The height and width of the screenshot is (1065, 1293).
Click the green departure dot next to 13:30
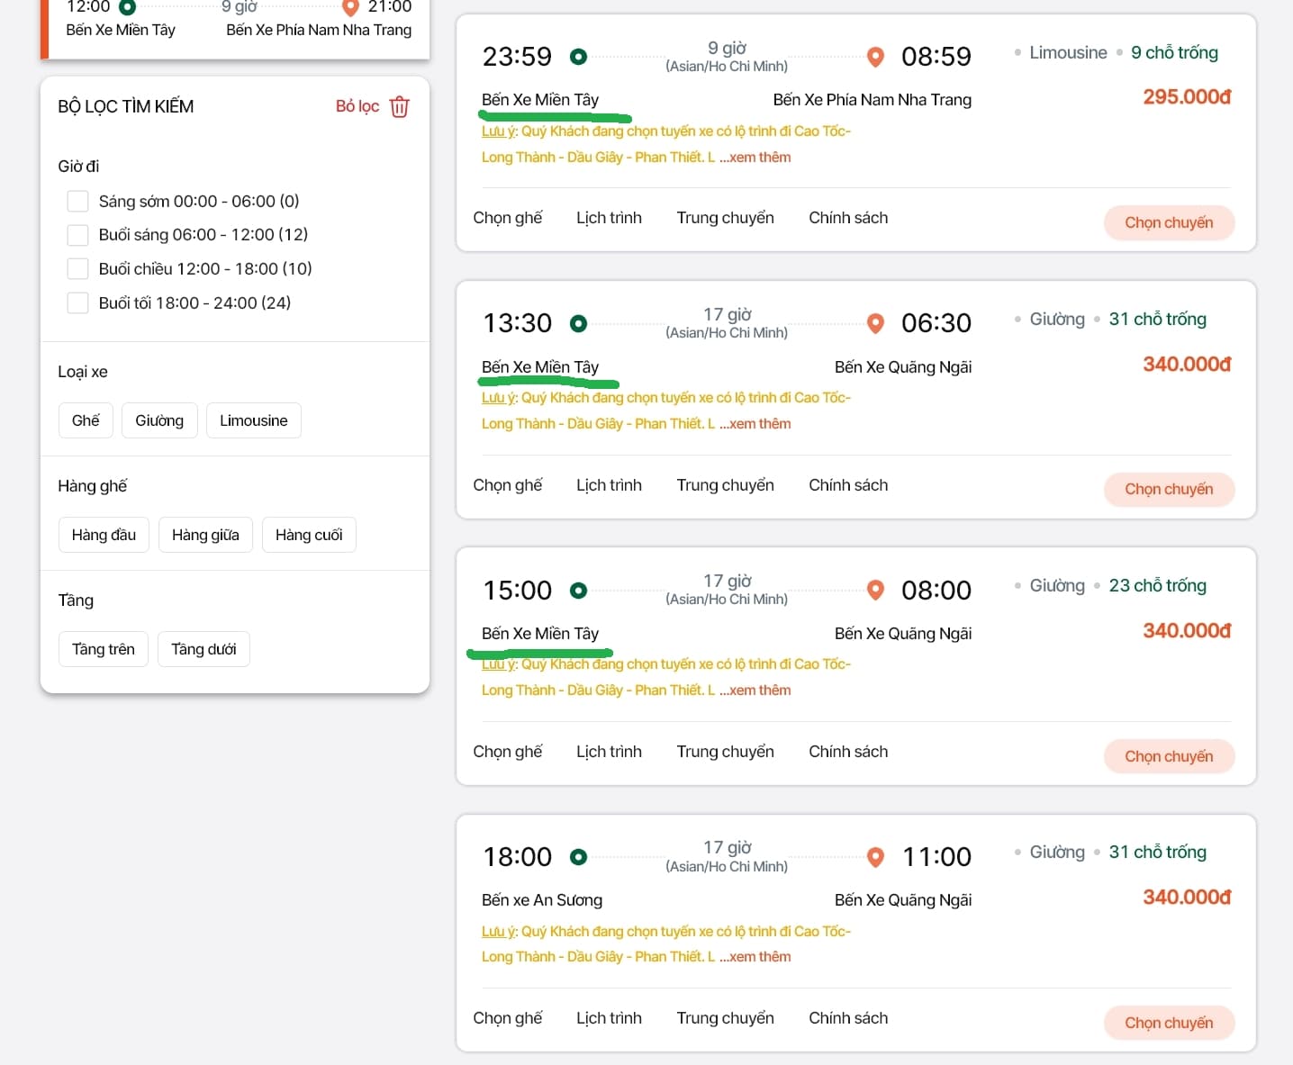click(579, 323)
